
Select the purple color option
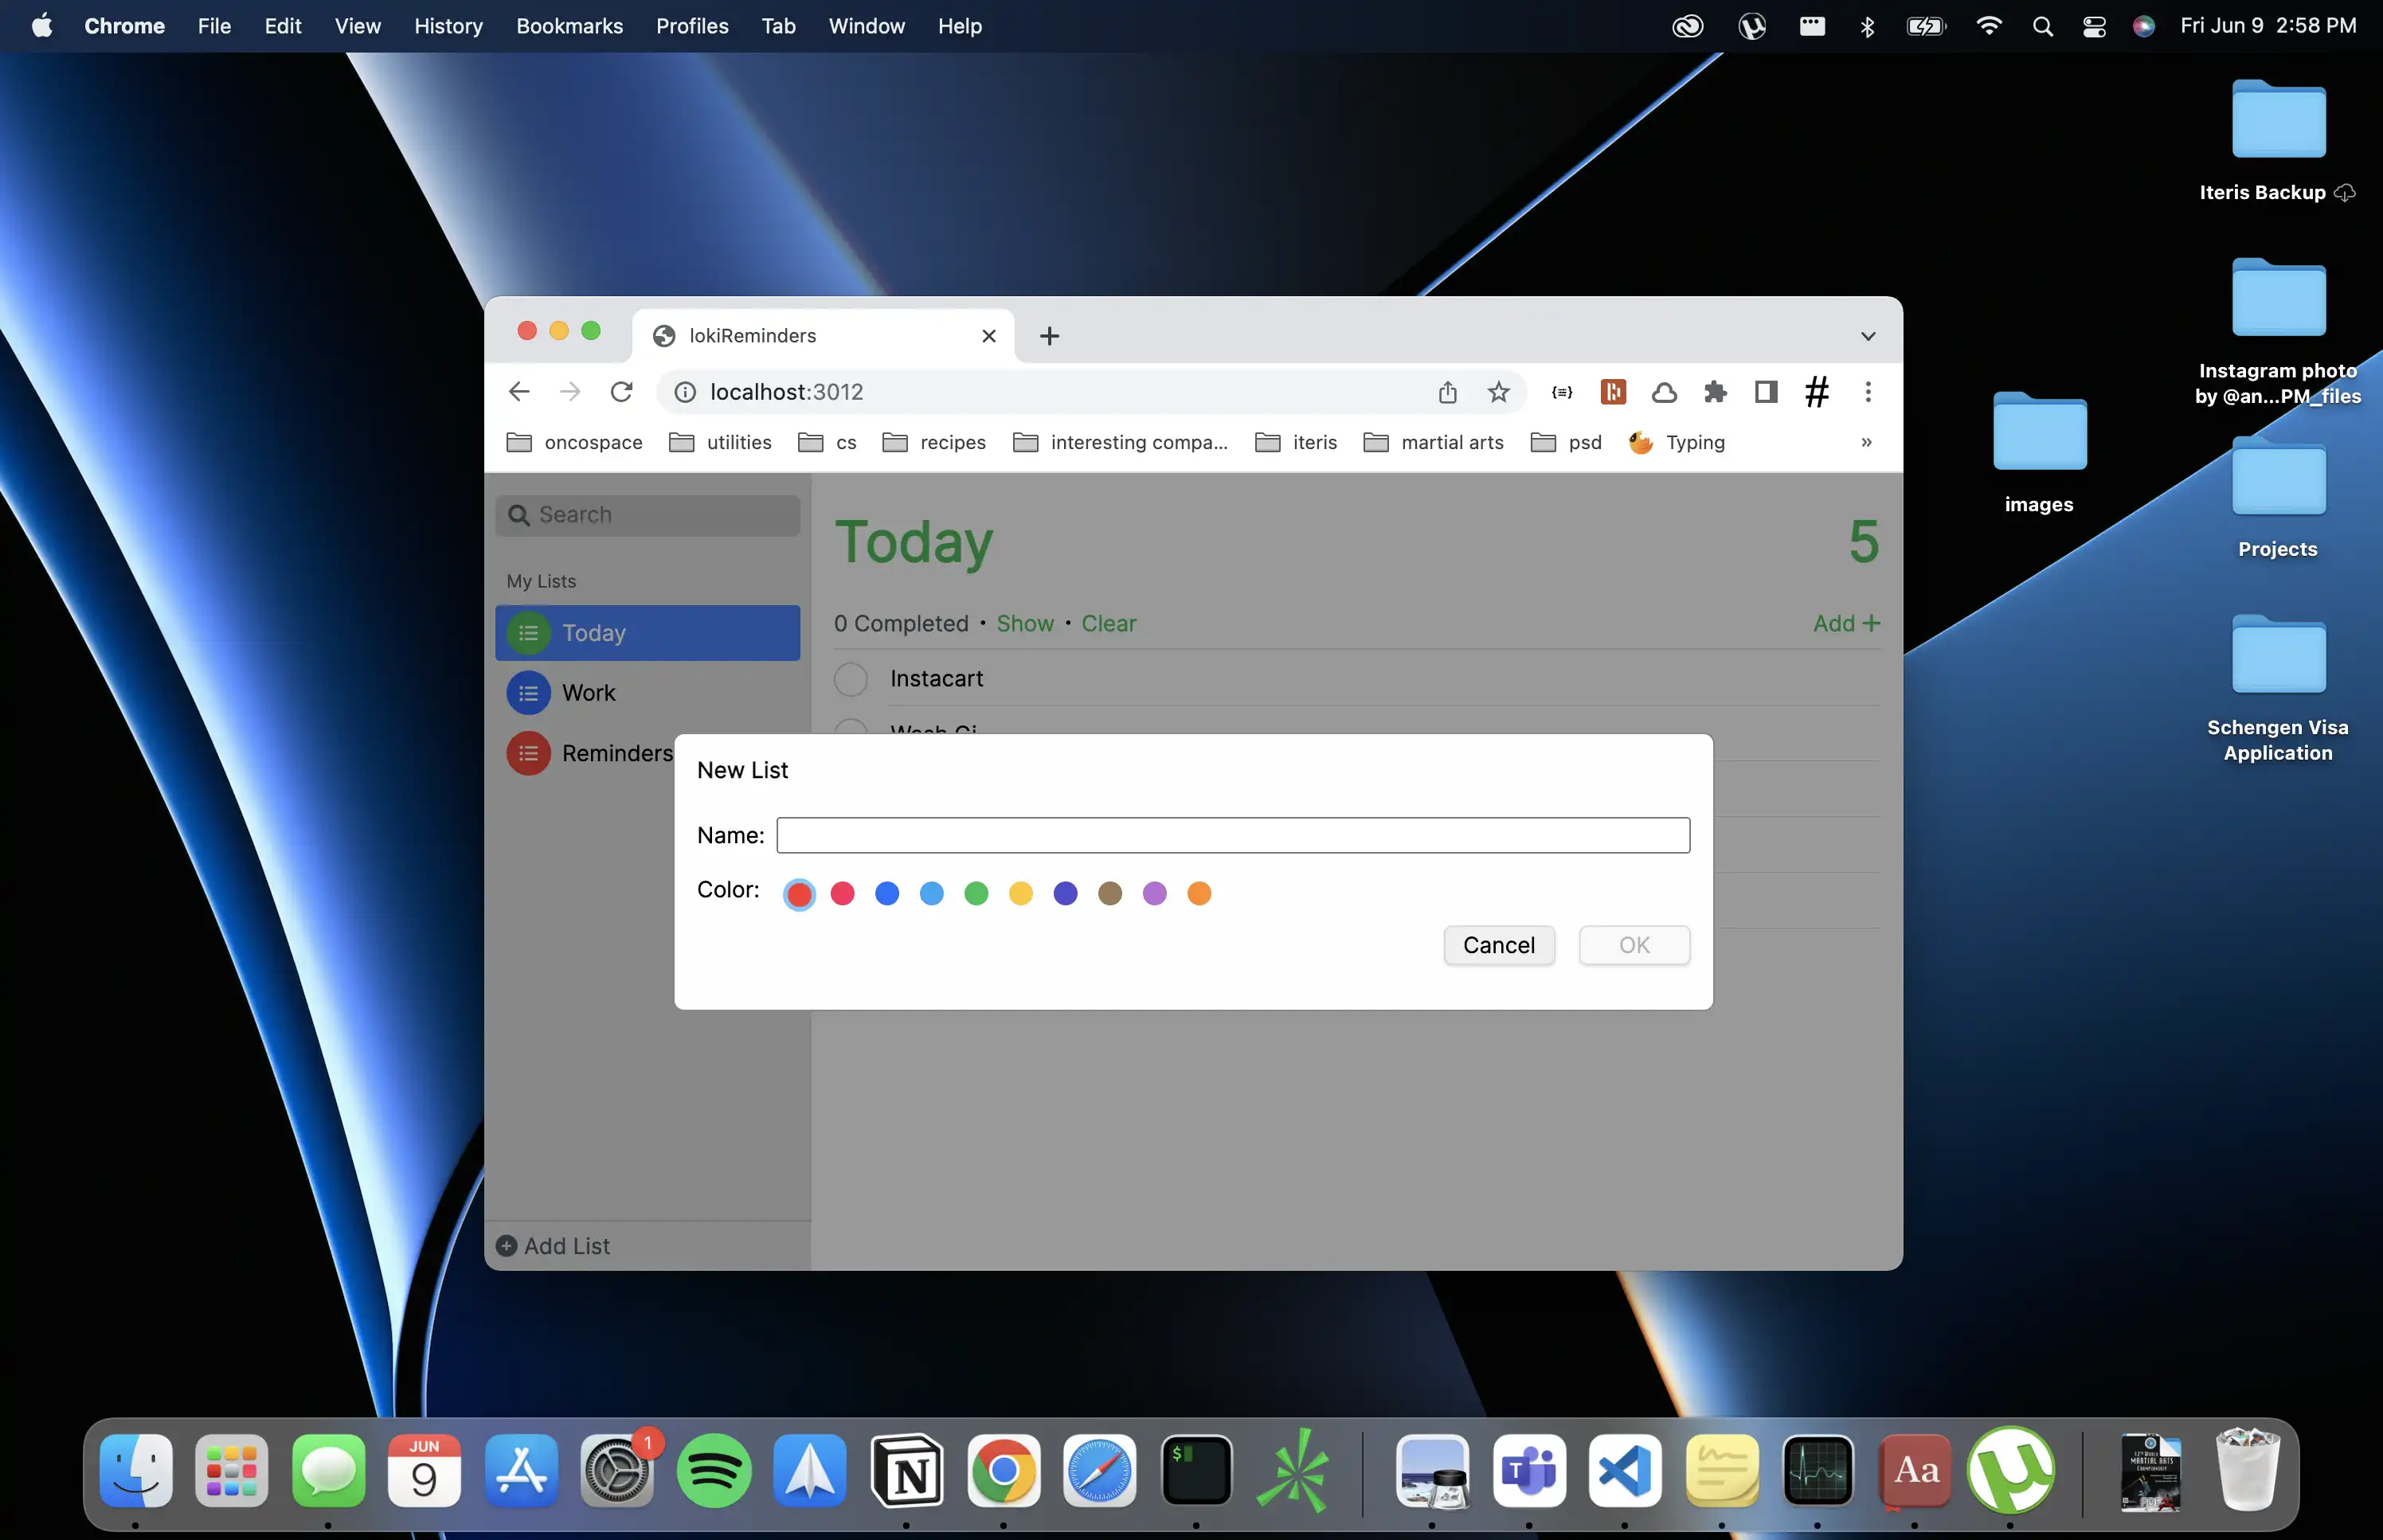1154,893
